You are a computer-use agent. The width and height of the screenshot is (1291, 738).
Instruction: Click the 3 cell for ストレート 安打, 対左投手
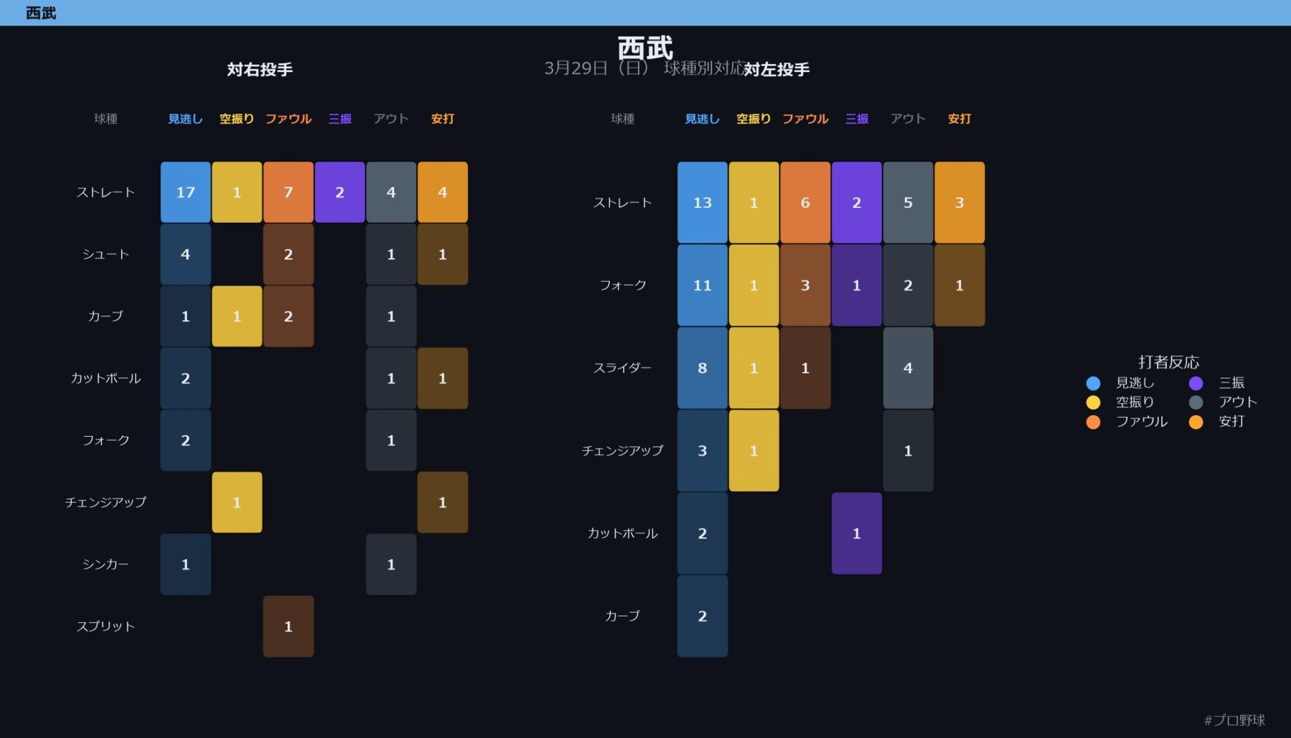point(960,202)
